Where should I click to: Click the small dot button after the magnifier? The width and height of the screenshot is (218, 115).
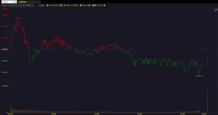click(x=16, y=2)
